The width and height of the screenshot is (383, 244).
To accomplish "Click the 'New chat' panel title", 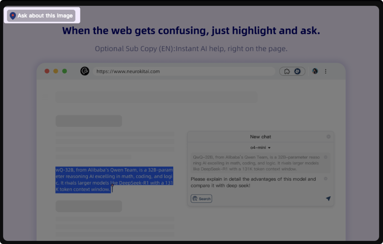I will pyautogui.click(x=260, y=137).
